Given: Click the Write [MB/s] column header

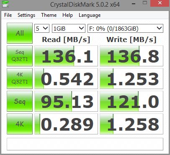Looking at the screenshot, I should tap(131, 39).
